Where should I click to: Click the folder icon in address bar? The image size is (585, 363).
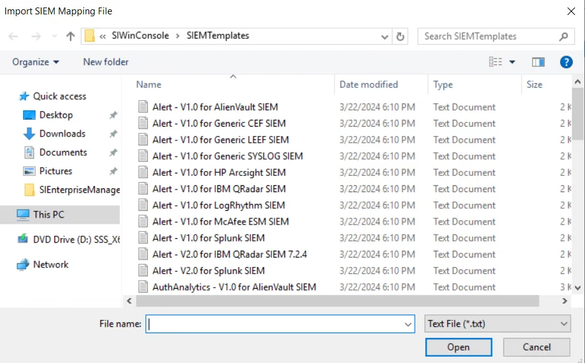coord(90,36)
